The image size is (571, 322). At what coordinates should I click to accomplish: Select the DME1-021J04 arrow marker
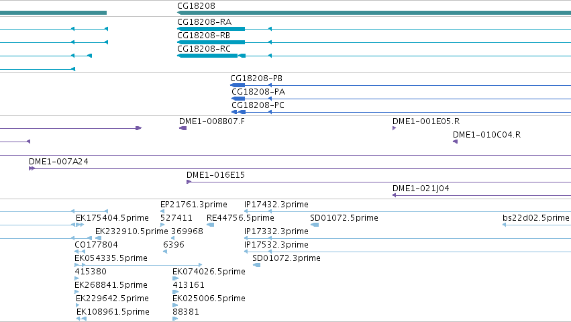tap(394, 196)
